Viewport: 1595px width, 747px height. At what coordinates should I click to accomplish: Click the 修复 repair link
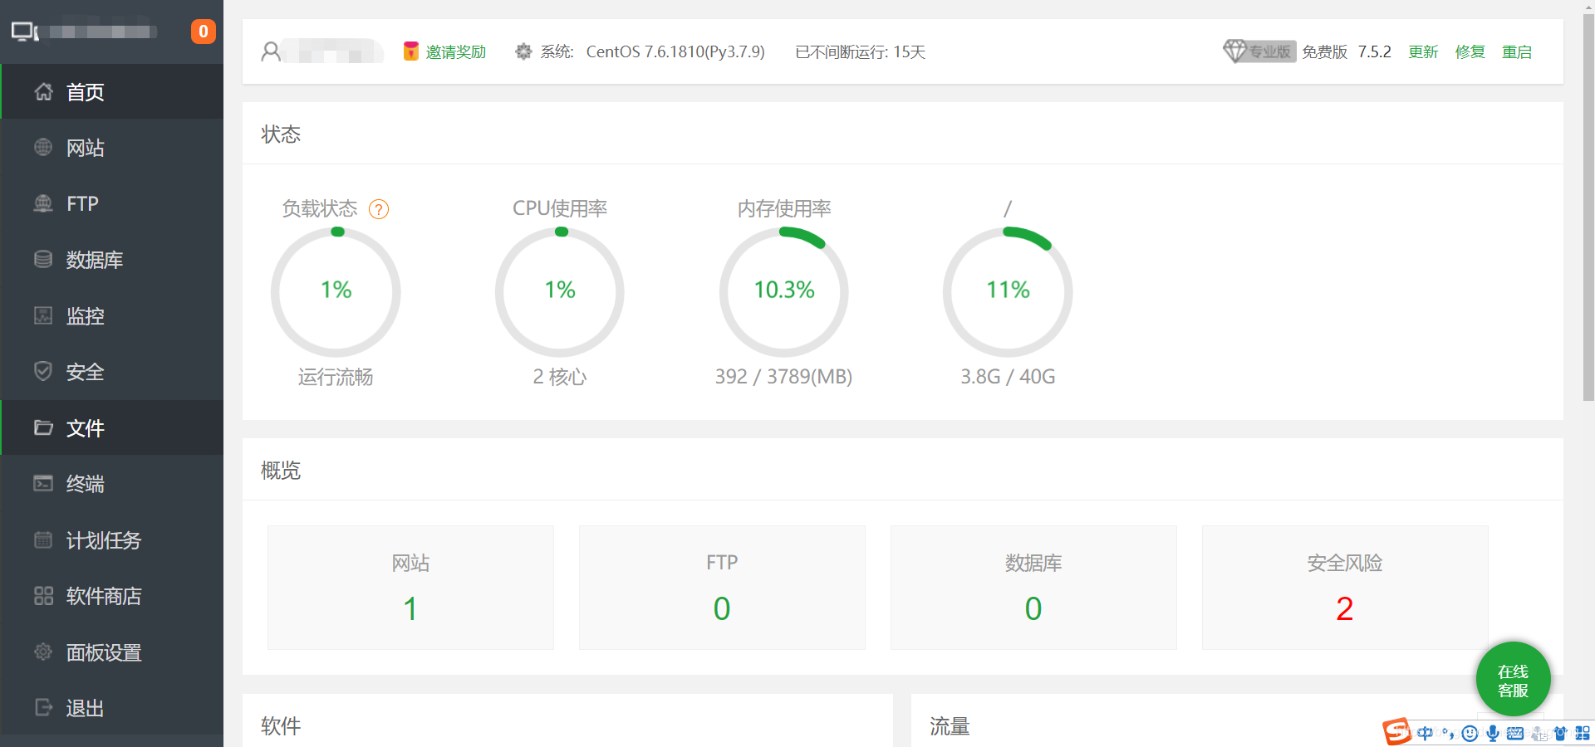pos(1470,51)
